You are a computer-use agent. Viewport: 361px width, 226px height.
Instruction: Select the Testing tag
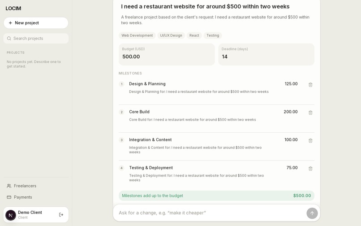tap(213, 35)
